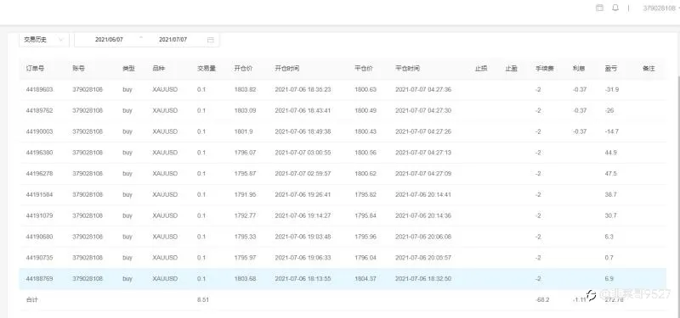Click close price 1795.96
The width and height of the screenshot is (680, 318).
[365, 237]
